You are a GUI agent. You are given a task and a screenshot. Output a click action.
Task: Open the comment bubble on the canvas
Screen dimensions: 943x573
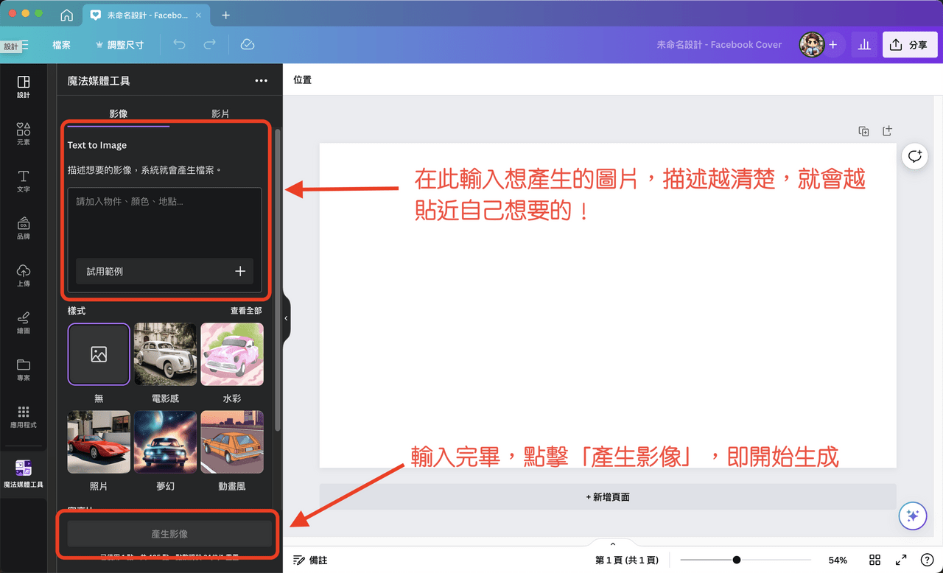(x=914, y=155)
